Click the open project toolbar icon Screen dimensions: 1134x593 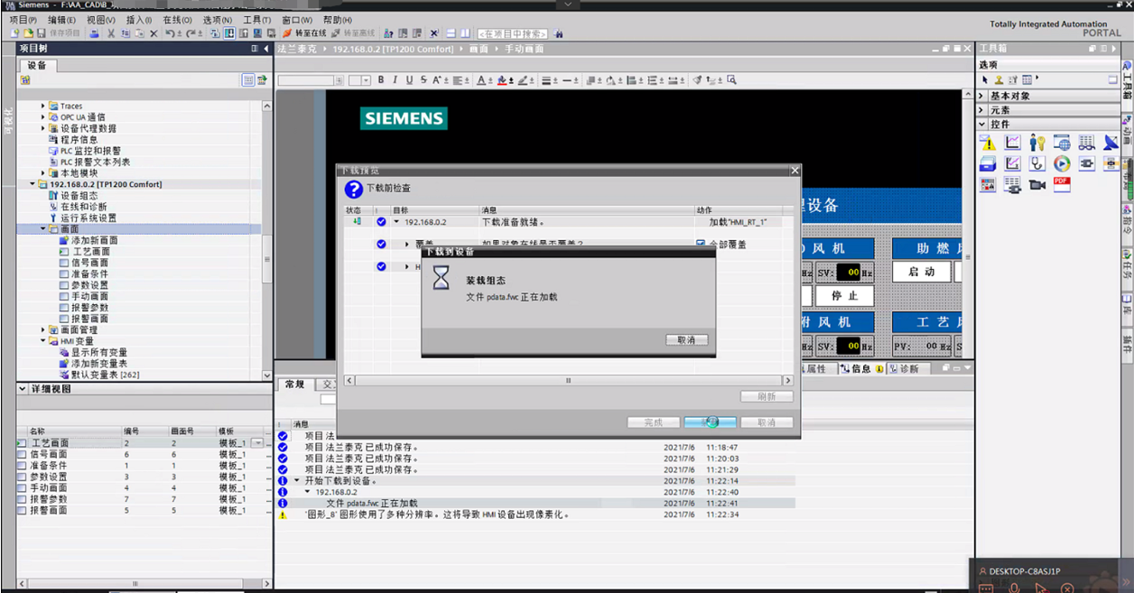pos(28,33)
